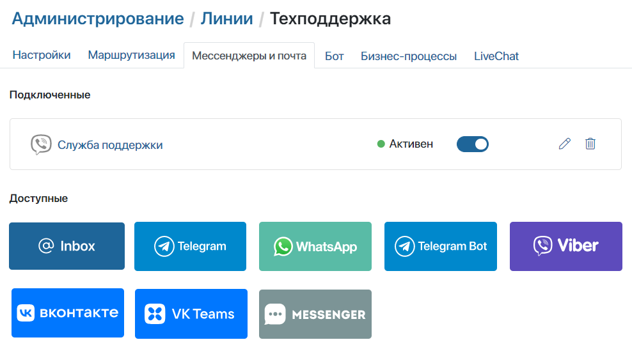Screen dimensions: 632x349
Task: Connect the ВКонтакте channel
Action: pyautogui.click(x=68, y=313)
